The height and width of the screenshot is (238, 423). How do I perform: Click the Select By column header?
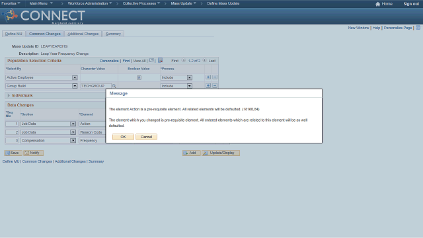click(x=13, y=69)
